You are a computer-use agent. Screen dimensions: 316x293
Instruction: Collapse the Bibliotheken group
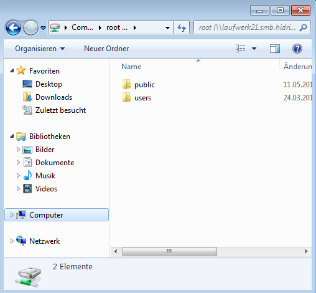point(12,137)
